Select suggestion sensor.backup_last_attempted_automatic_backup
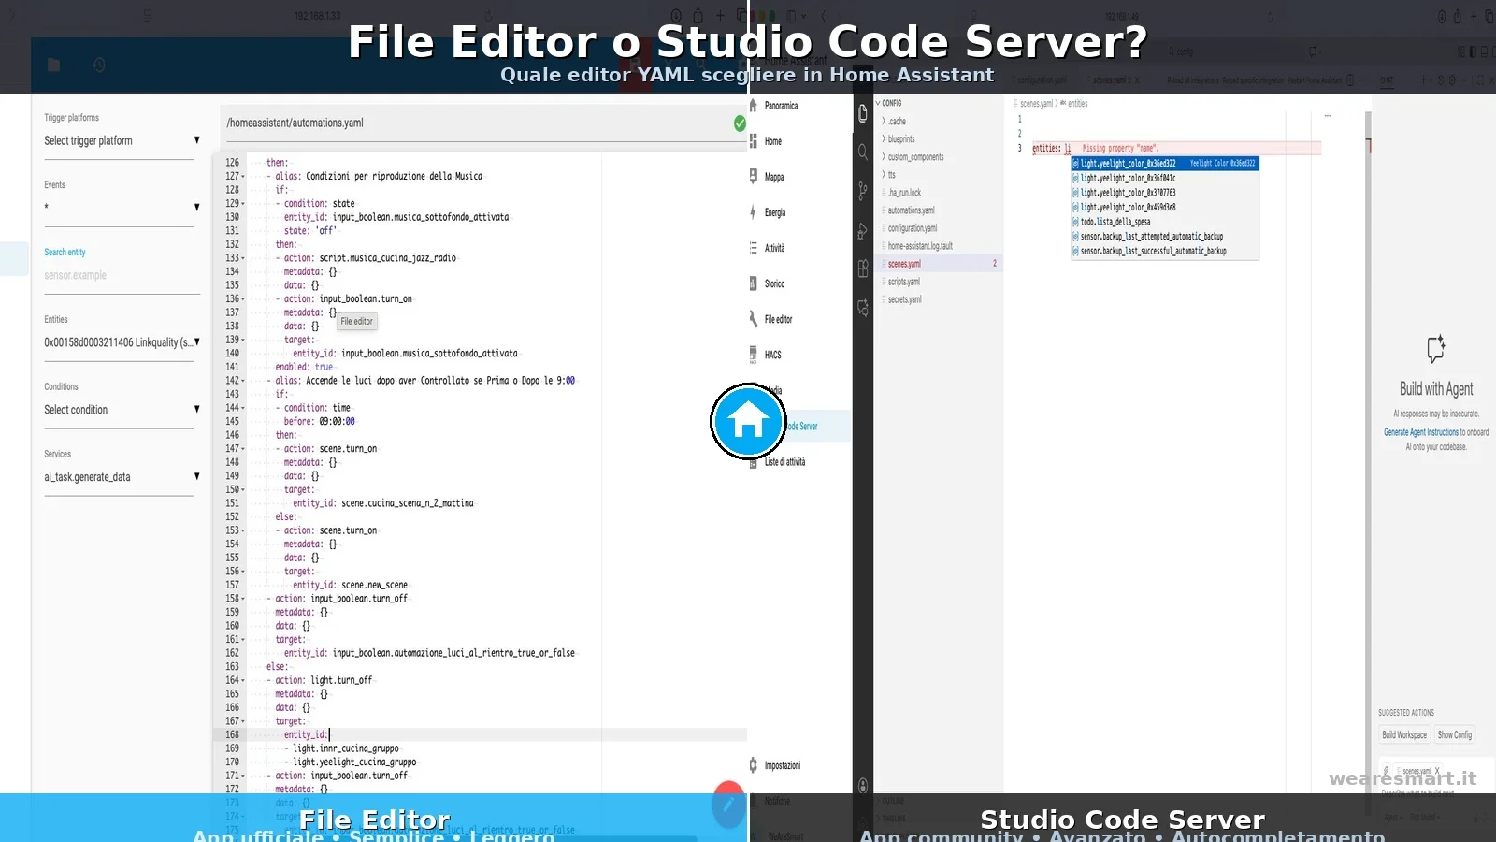The width and height of the screenshot is (1496, 842). (1165, 237)
